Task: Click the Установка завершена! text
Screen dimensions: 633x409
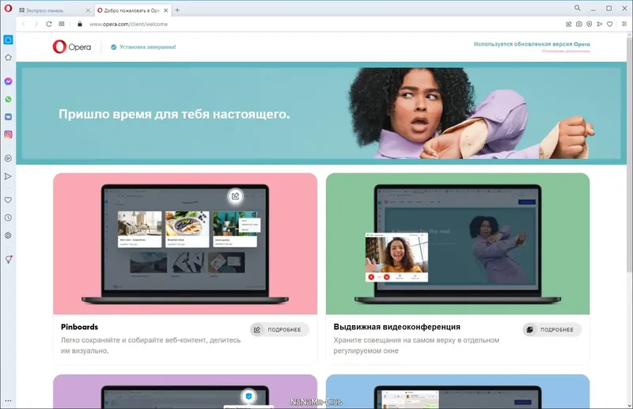Action: tap(148, 47)
